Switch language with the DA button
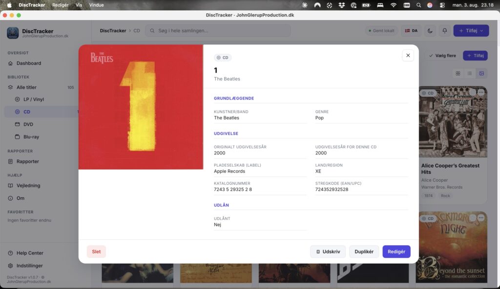The width and height of the screenshot is (500, 289). tap(411, 31)
